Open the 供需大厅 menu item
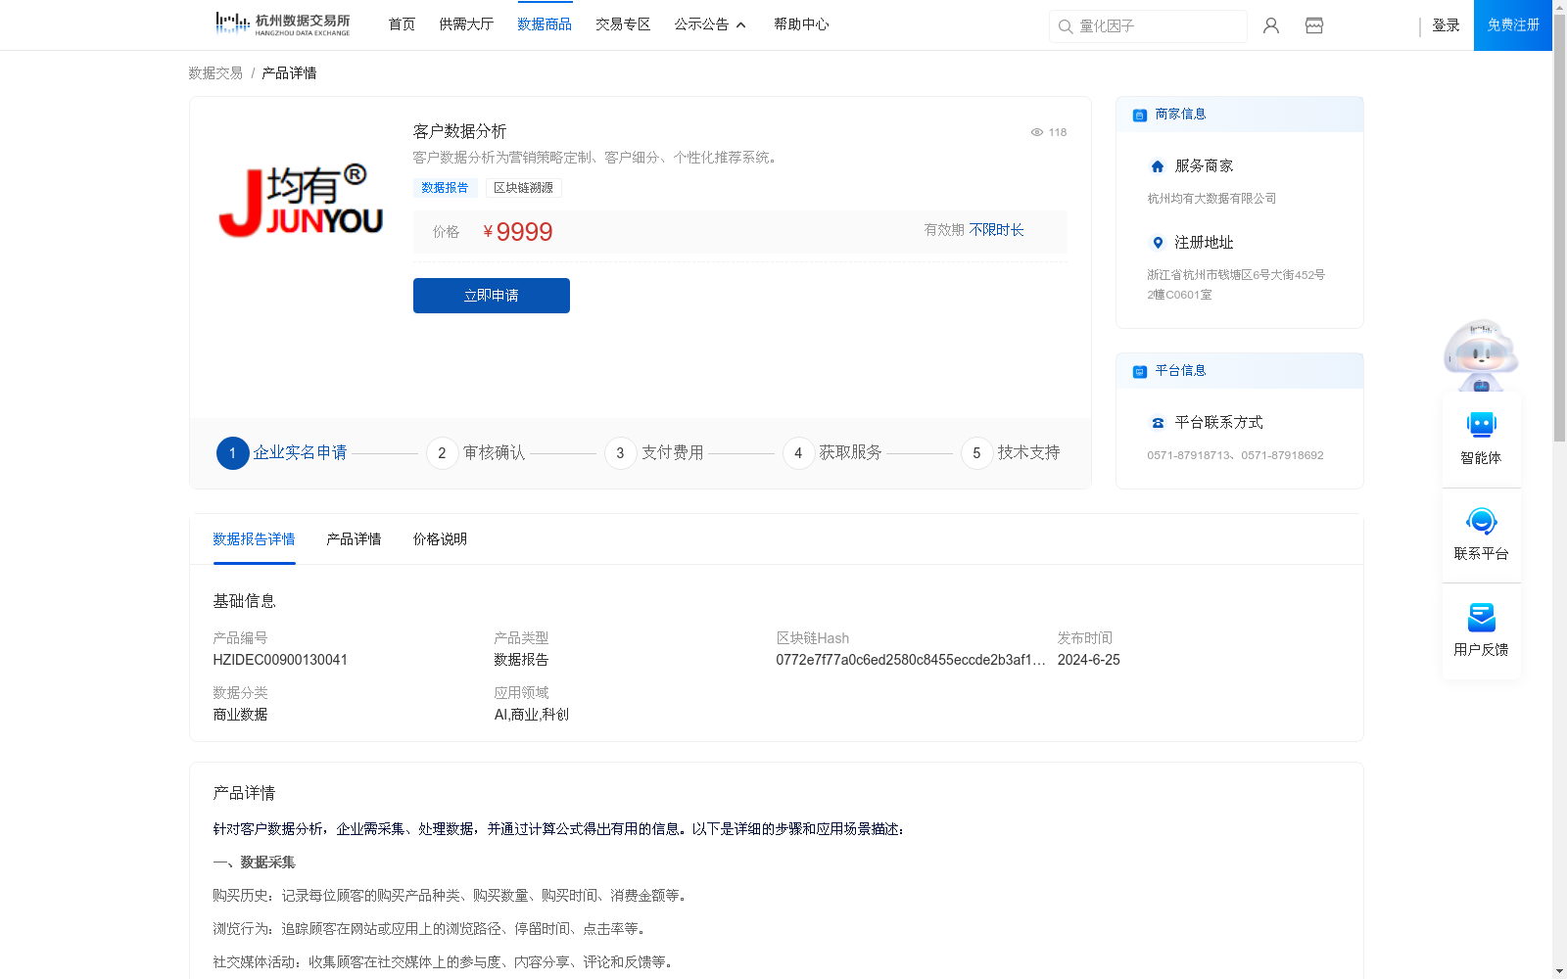 [x=466, y=24]
